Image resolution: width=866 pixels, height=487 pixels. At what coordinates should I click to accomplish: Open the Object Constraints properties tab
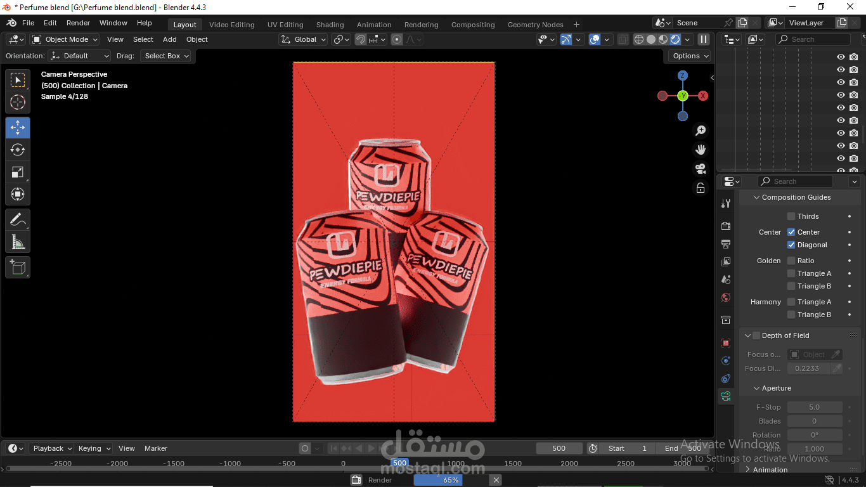(726, 379)
